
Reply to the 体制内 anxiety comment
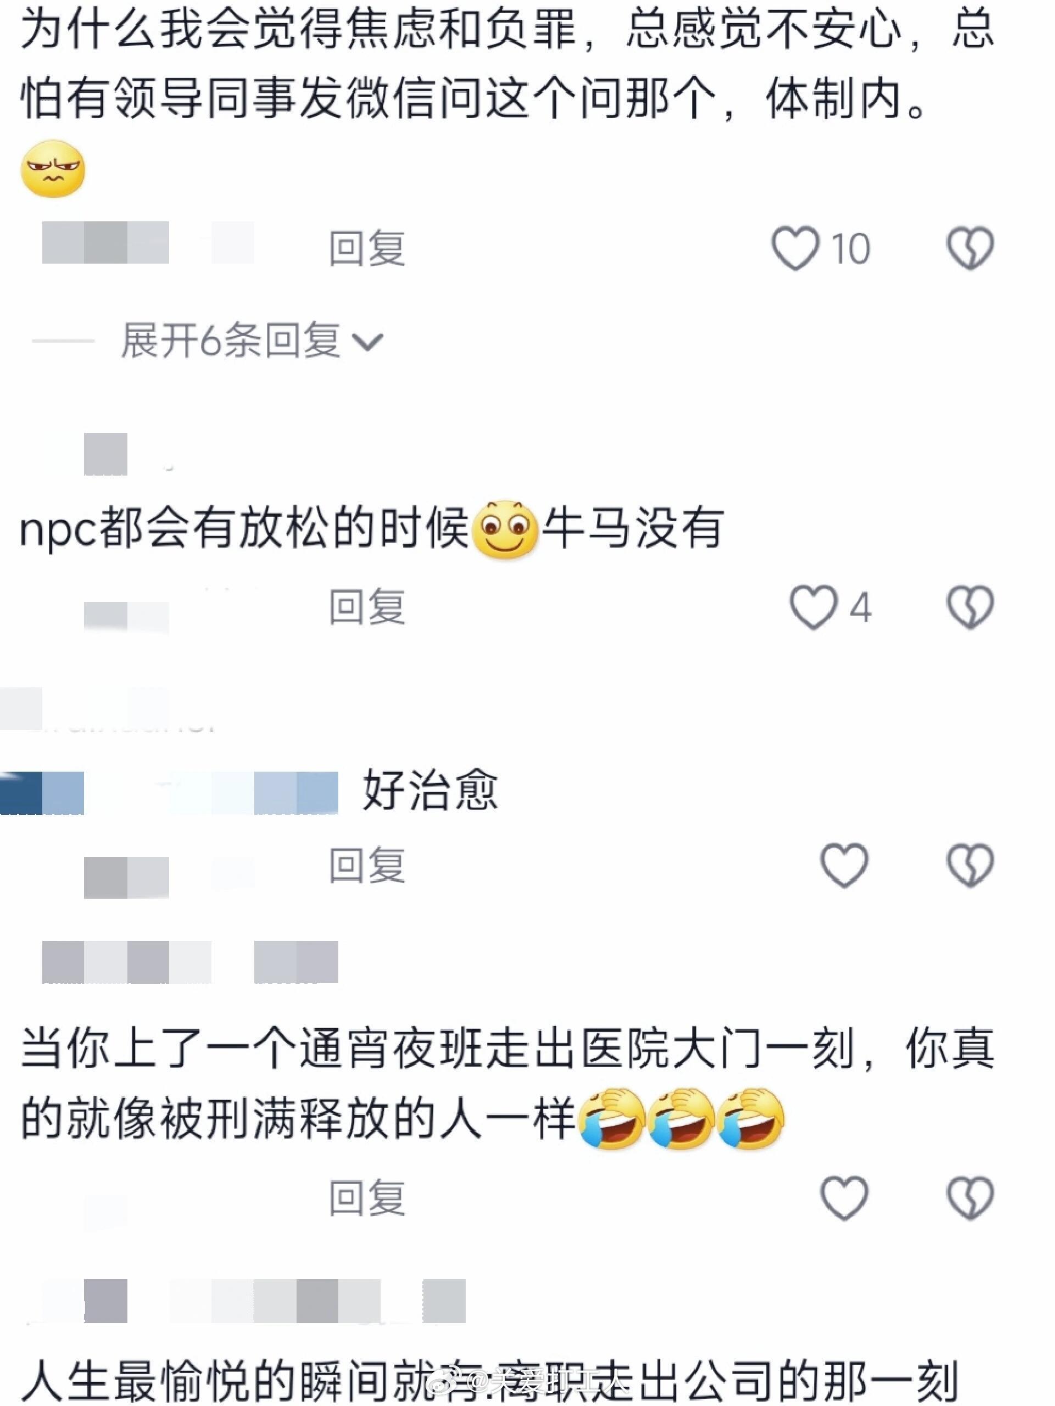tap(367, 249)
